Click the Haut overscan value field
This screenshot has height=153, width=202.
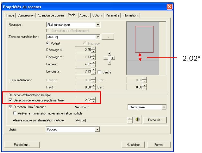click(83, 87)
